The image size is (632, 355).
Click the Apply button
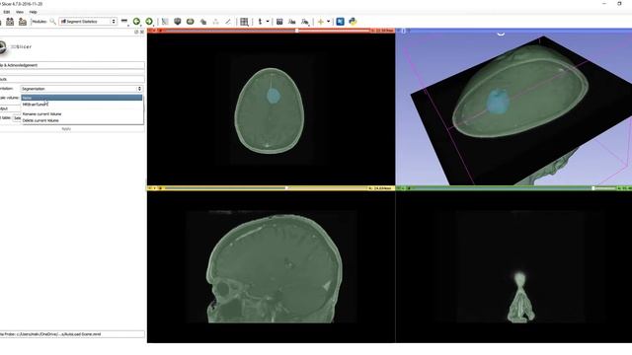tap(66, 129)
